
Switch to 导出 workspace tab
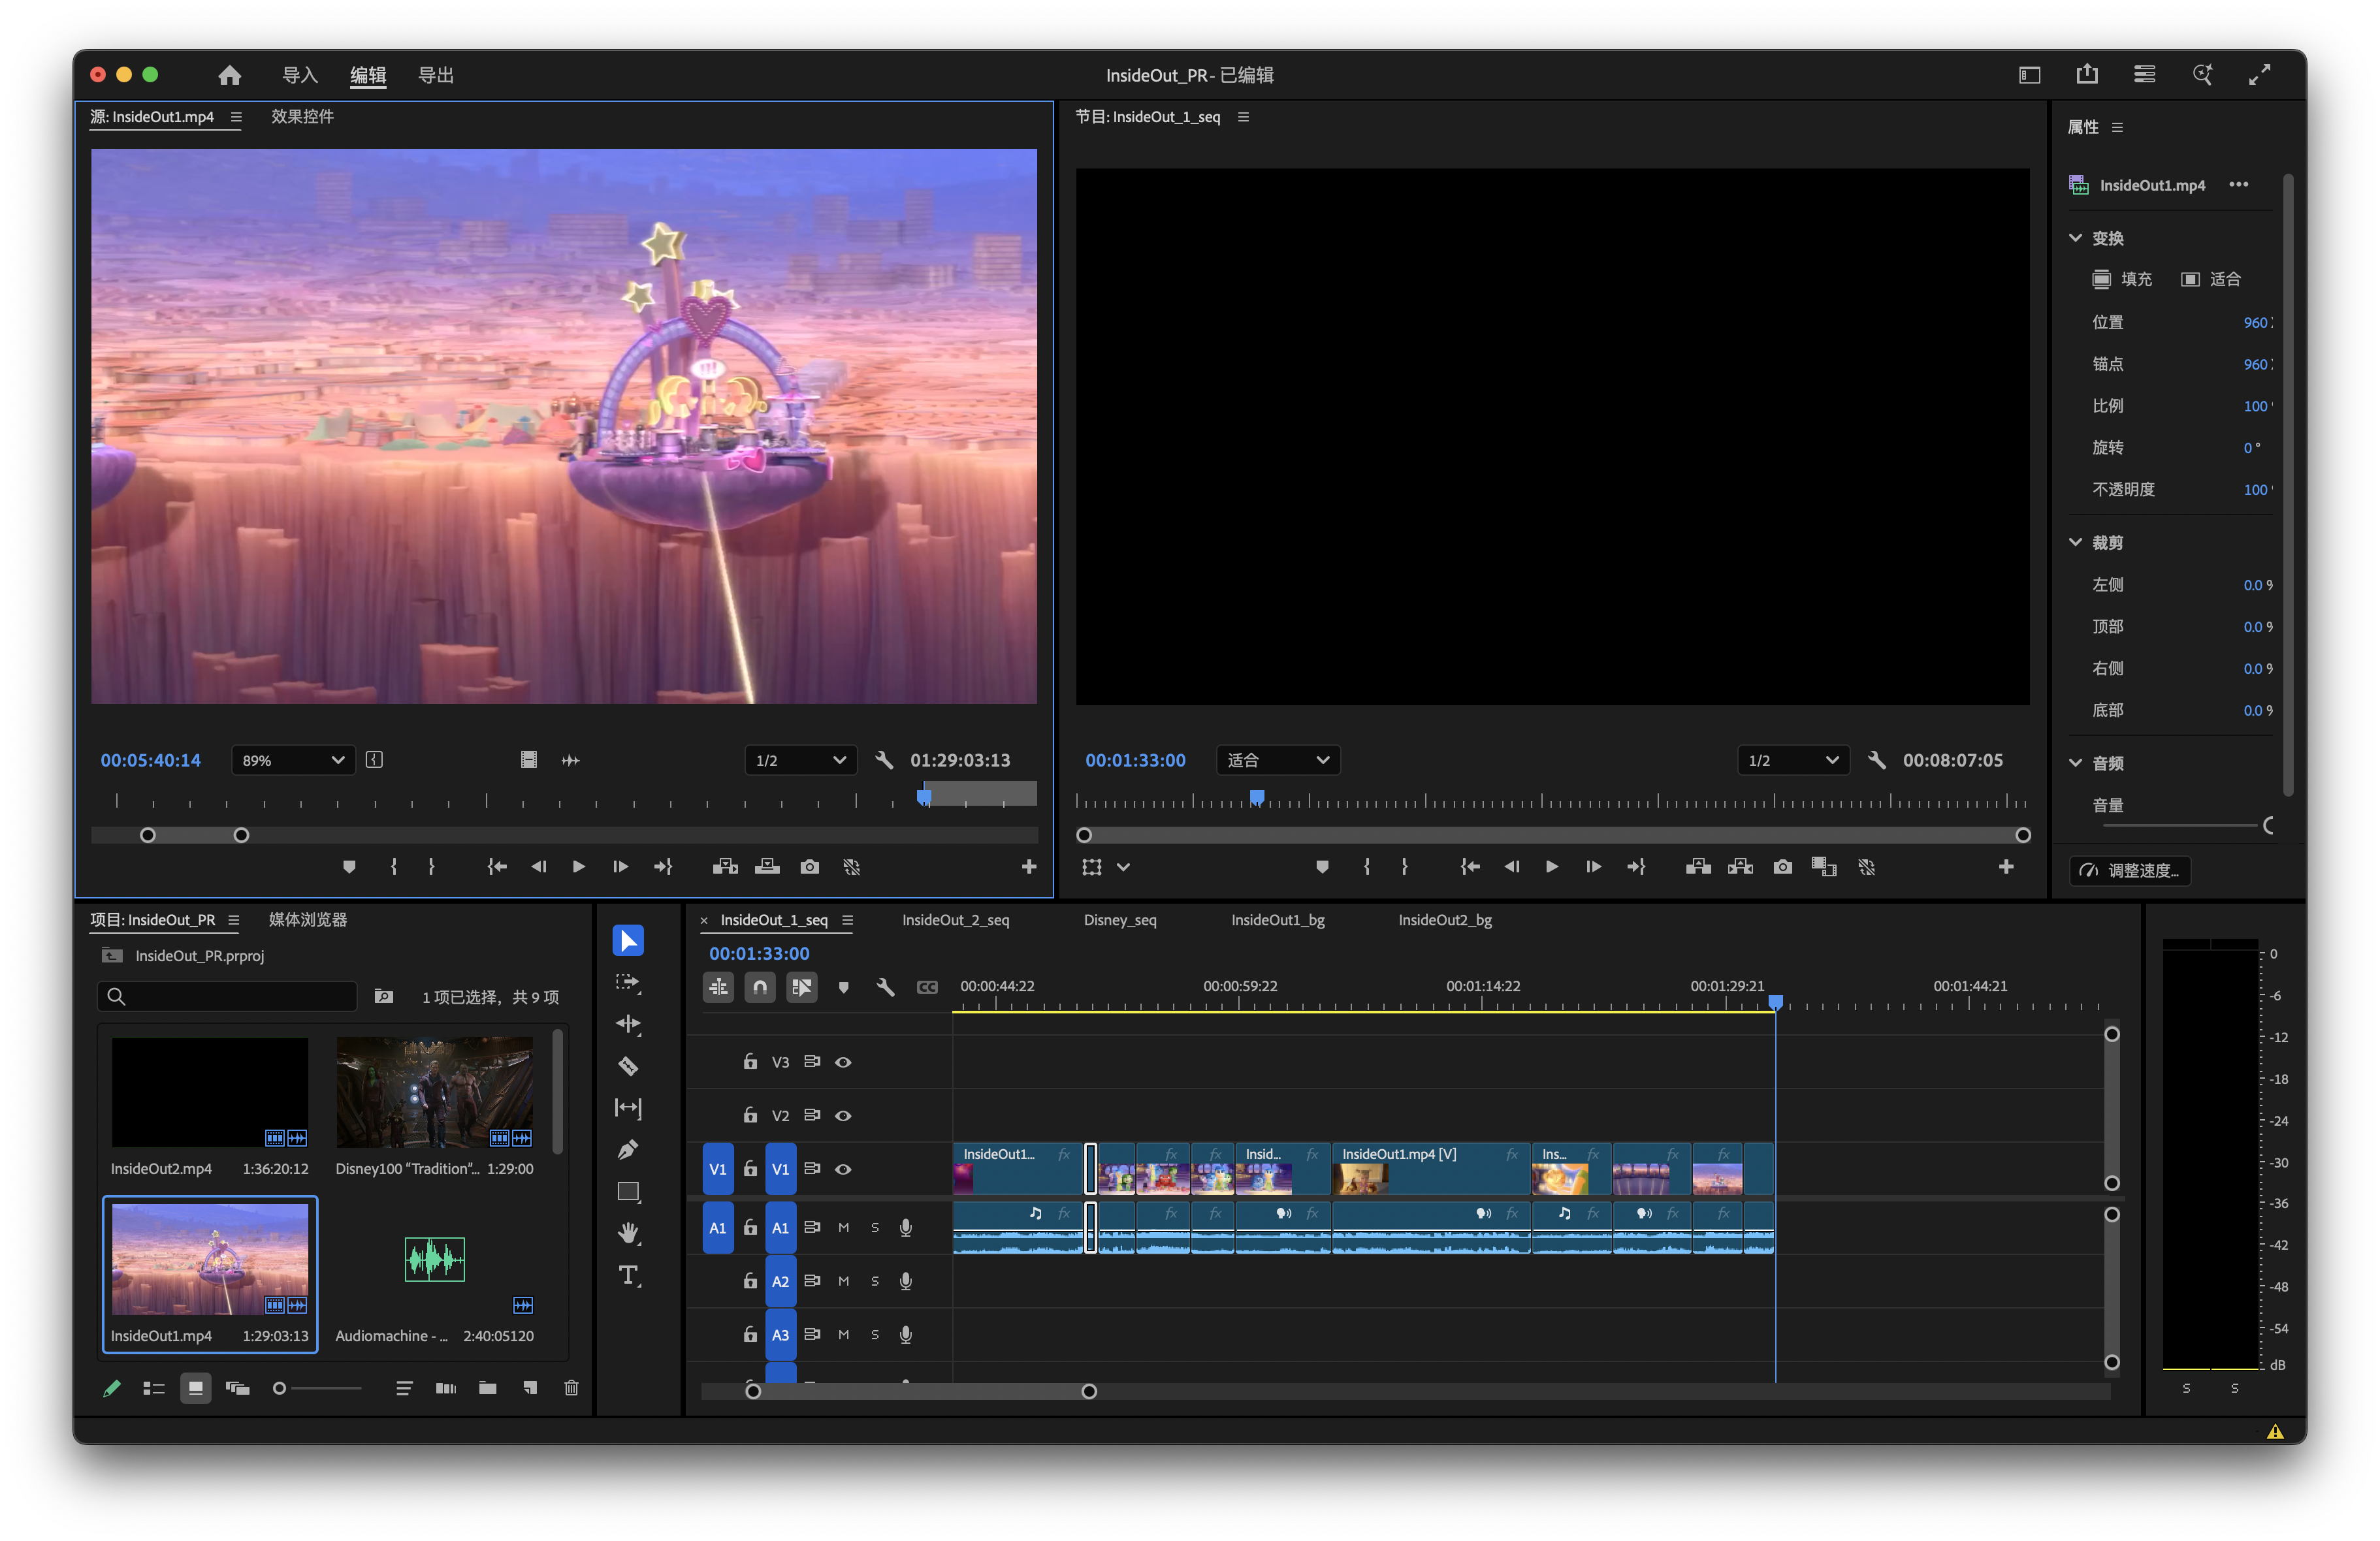435,75
